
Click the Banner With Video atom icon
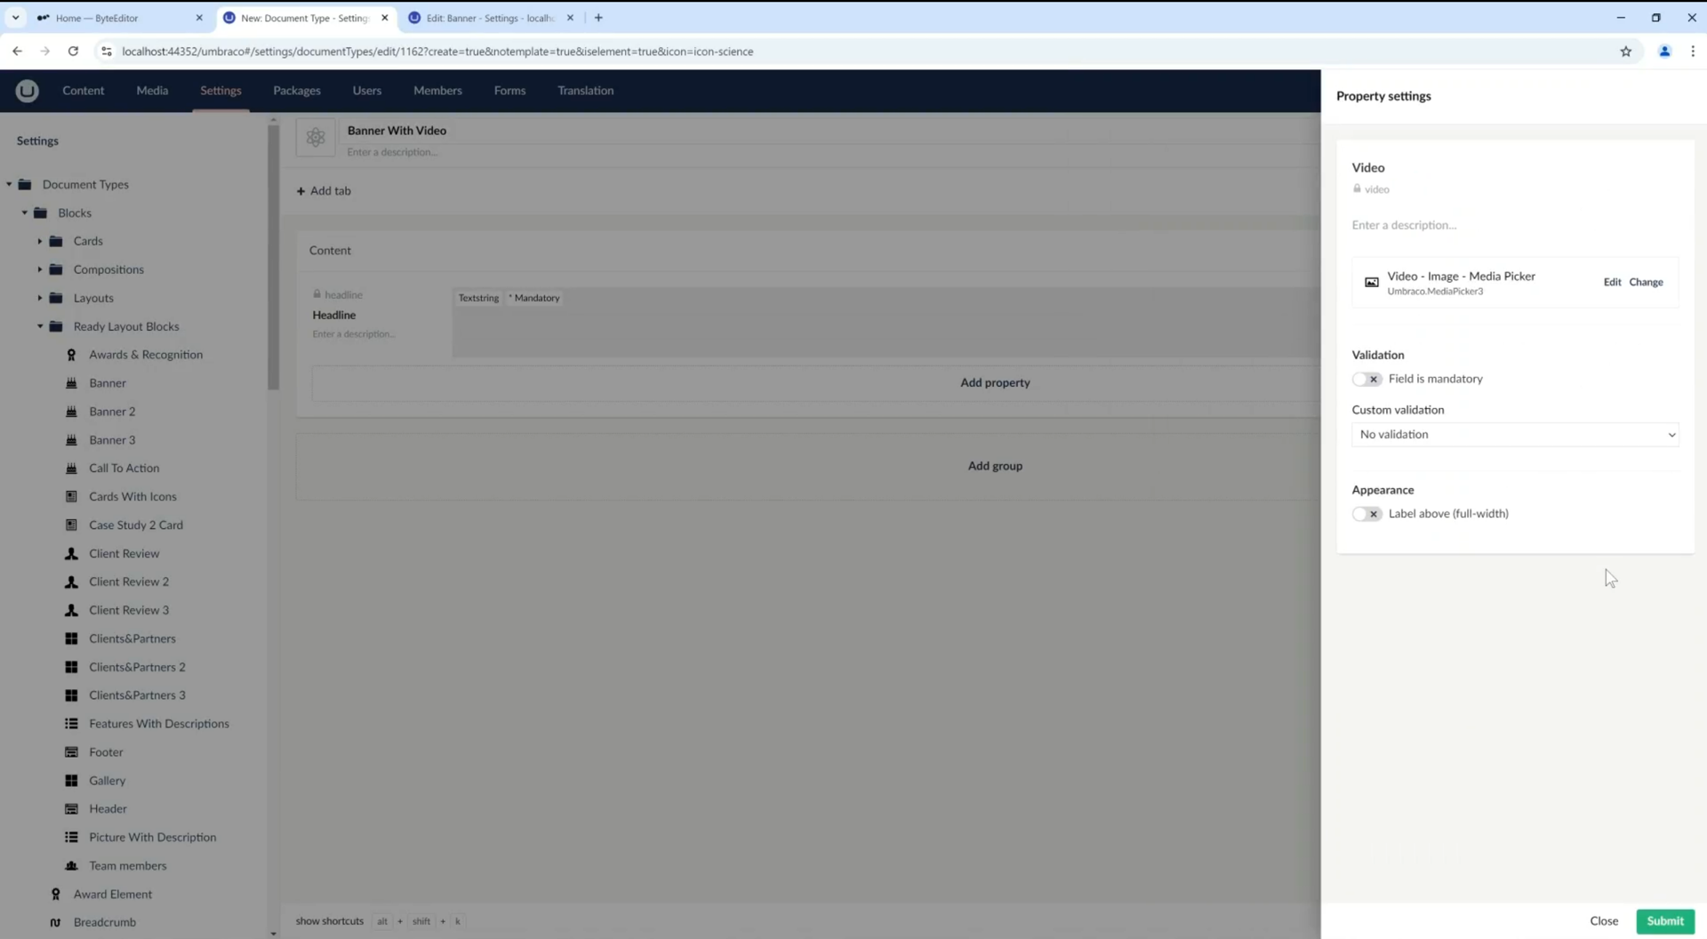(x=316, y=138)
